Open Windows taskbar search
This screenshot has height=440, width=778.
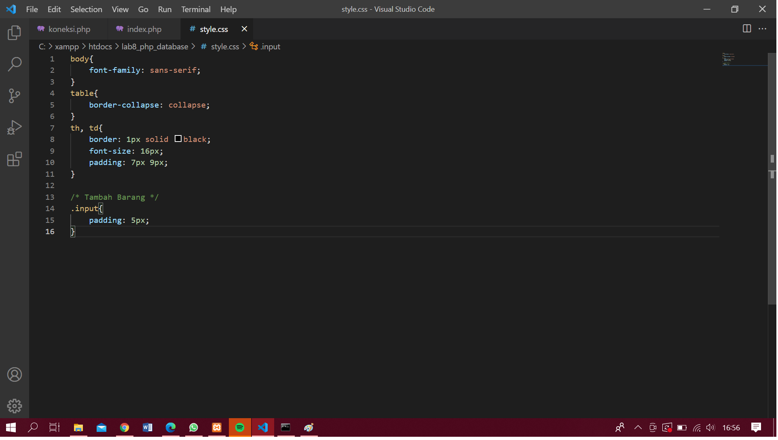click(33, 428)
